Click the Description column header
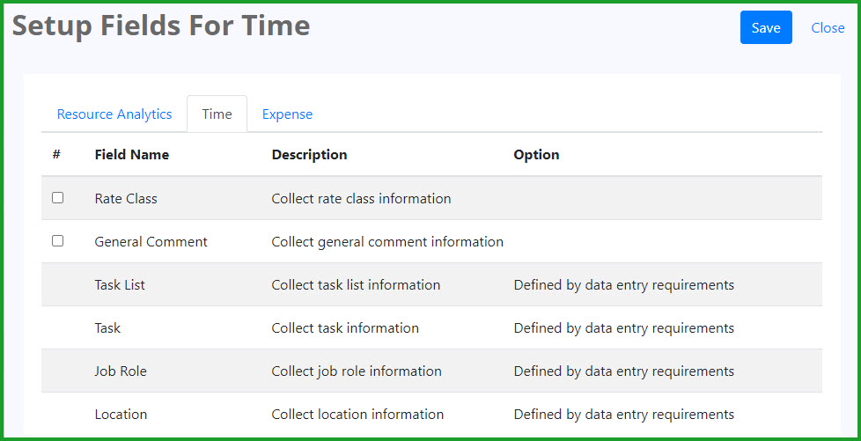The height and width of the screenshot is (441, 861). pyautogui.click(x=309, y=155)
